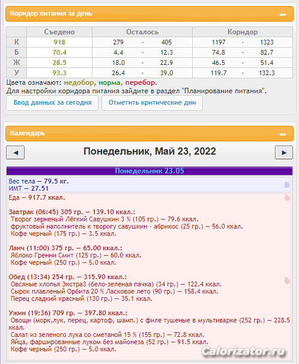The height and width of the screenshot is (364, 299).
Task: Open the Завтрак (06:45) meal entry
Action: (x=72, y=212)
